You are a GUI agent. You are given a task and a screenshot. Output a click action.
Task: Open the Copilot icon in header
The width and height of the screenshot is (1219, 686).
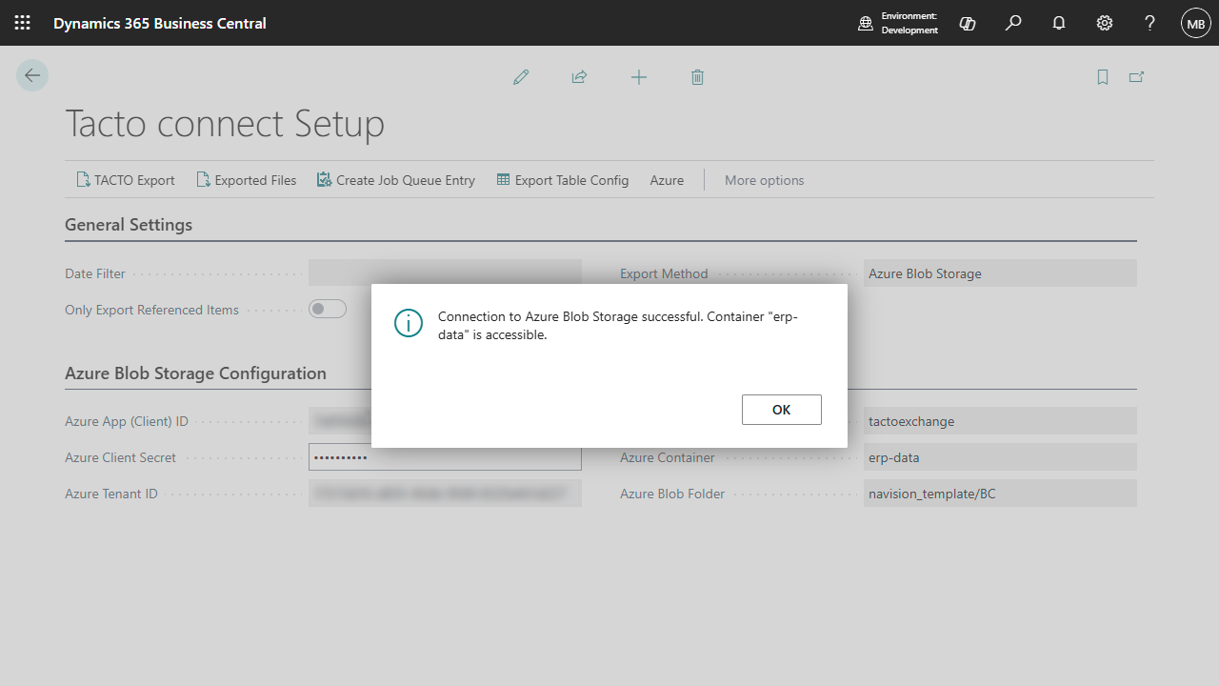tap(968, 23)
